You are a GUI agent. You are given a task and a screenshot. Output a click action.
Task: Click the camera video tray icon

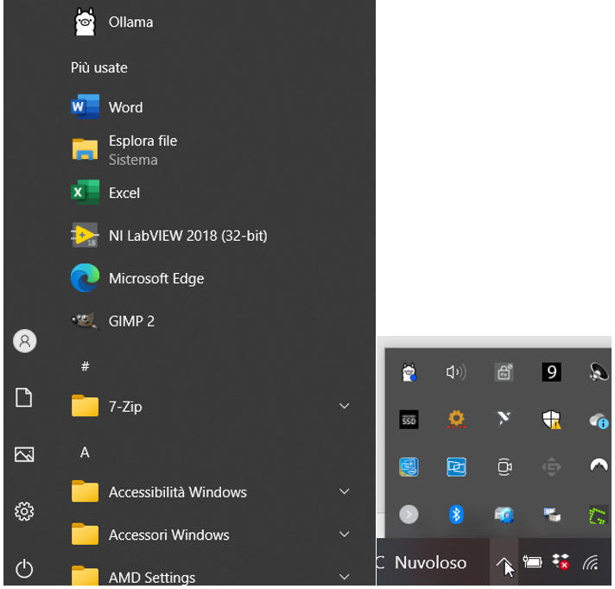(504, 467)
